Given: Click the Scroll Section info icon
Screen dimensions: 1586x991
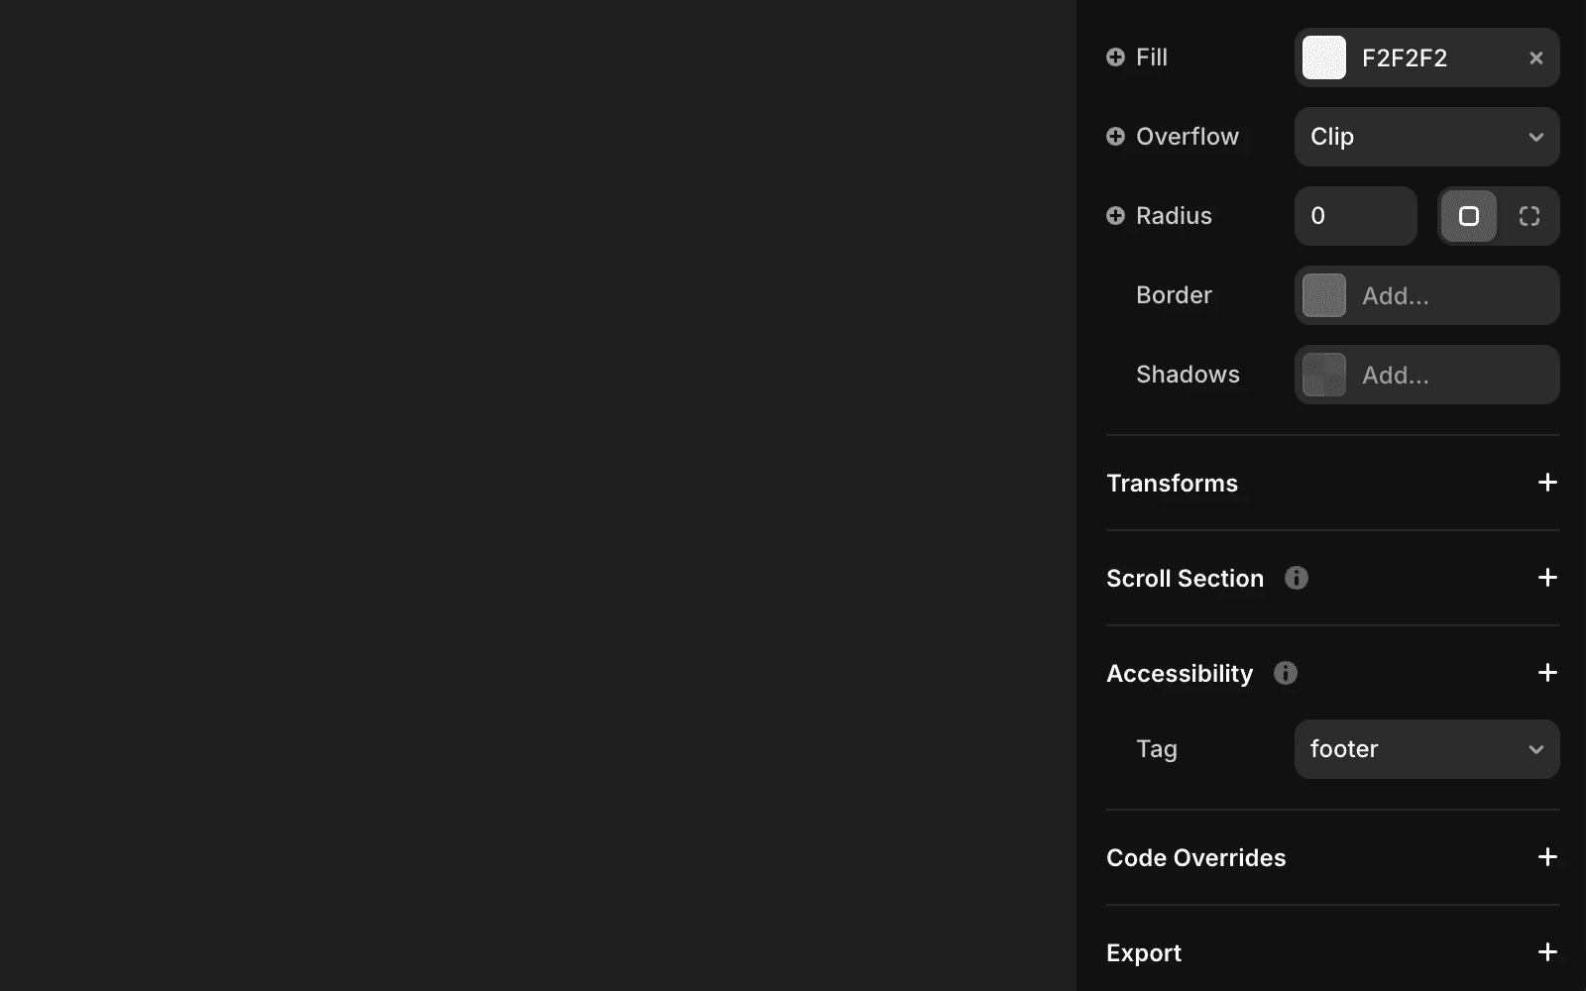Looking at the screenshot, I should point(1297,578).
